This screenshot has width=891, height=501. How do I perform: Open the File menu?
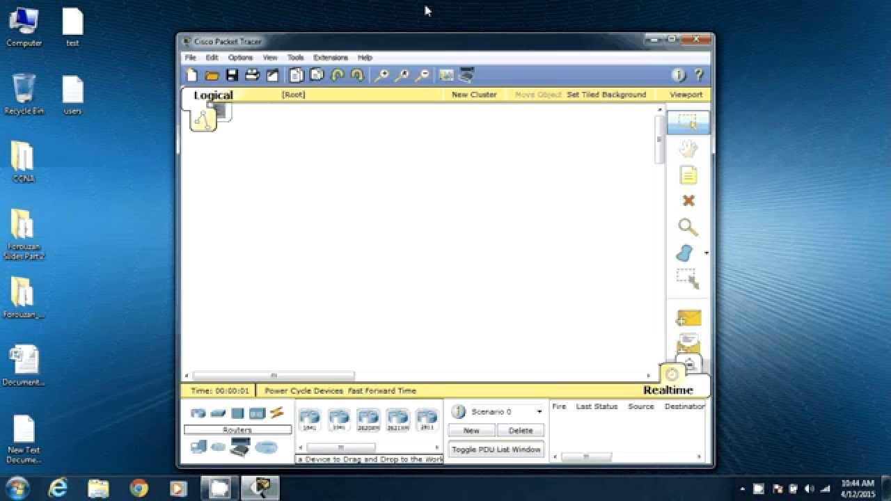coord(190,58)
